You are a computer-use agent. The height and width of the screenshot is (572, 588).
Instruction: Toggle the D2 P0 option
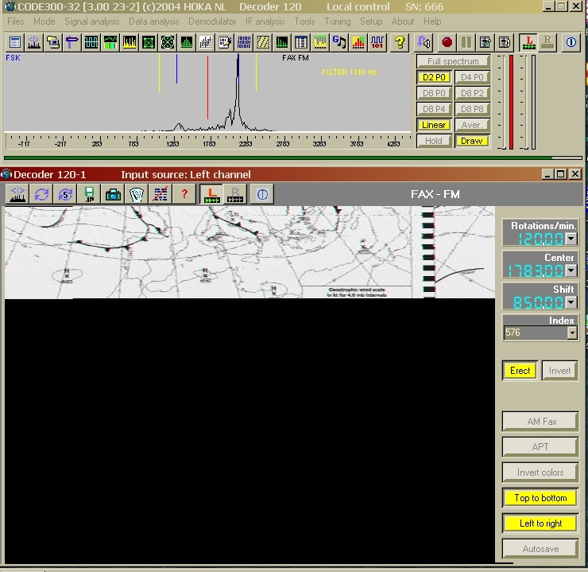tap(434, 77)
